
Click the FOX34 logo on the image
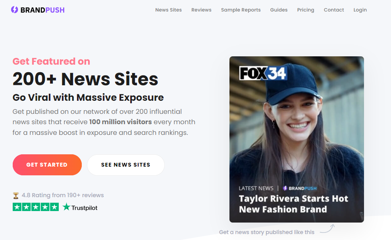263,73
